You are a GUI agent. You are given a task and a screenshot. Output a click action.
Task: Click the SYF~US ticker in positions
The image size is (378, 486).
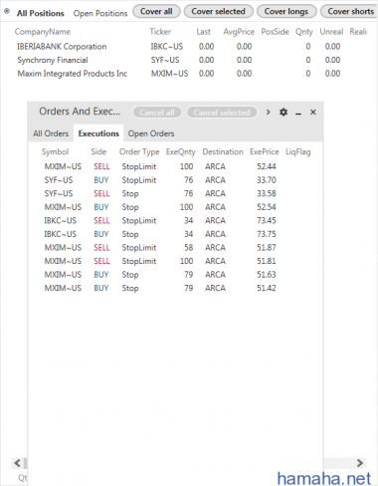click(165, 60)
